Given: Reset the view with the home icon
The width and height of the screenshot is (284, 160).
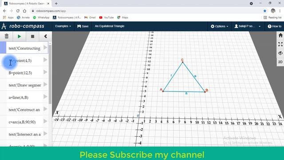Looking at the screenshot, I should 280,35.
